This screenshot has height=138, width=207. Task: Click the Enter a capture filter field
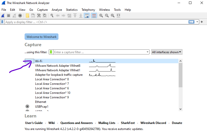pos(100,52)
